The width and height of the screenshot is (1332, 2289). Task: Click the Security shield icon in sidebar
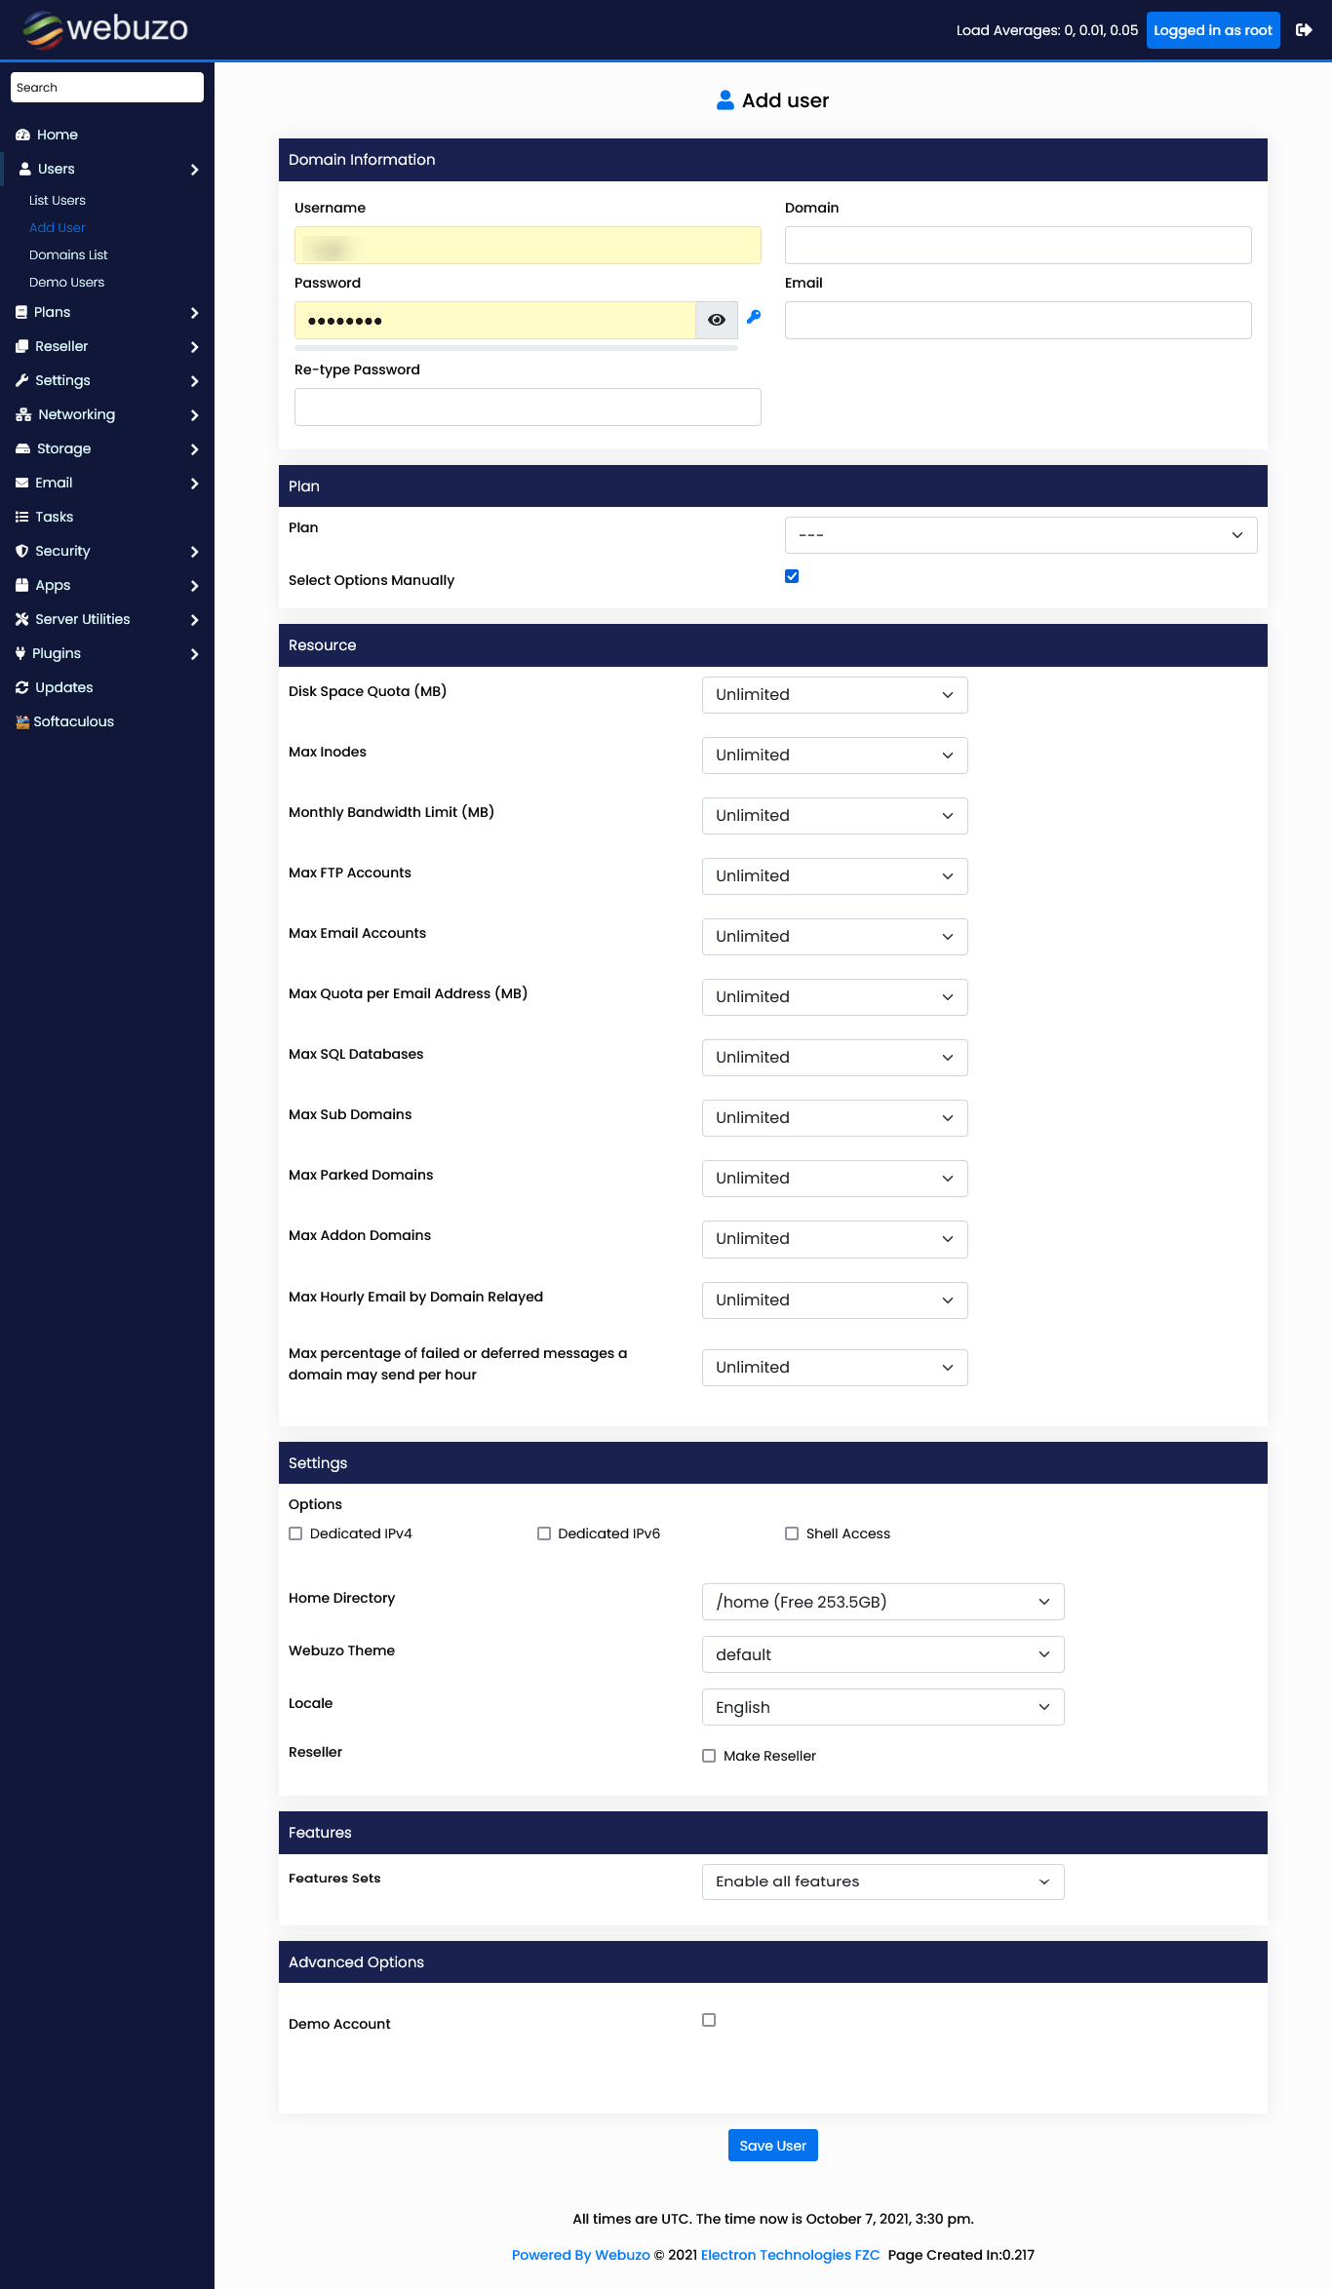[21, 552]
